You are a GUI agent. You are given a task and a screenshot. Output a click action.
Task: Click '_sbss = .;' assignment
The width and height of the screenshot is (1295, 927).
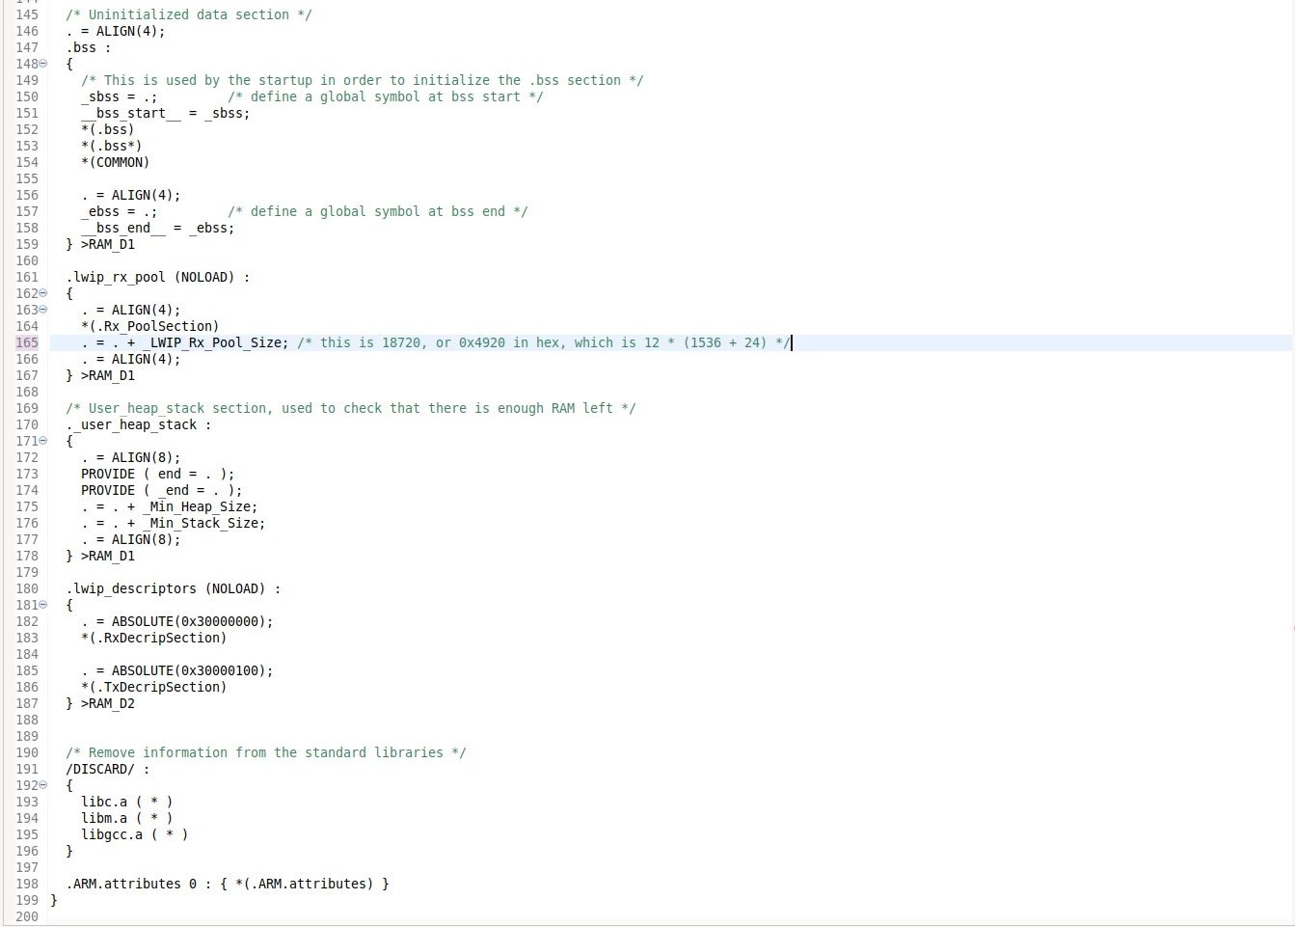click(119, 96)
